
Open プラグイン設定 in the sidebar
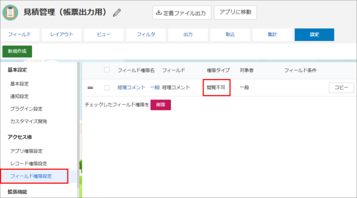[x=27, y=109]
